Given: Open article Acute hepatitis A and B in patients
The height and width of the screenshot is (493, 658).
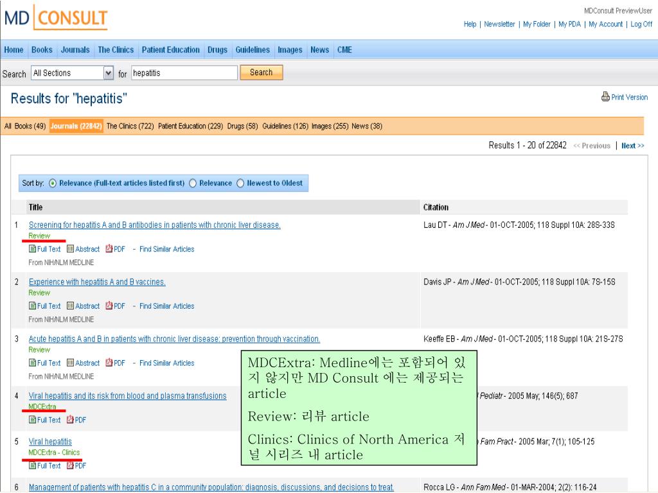Looking at the screenshot, I should coord(174,339).
